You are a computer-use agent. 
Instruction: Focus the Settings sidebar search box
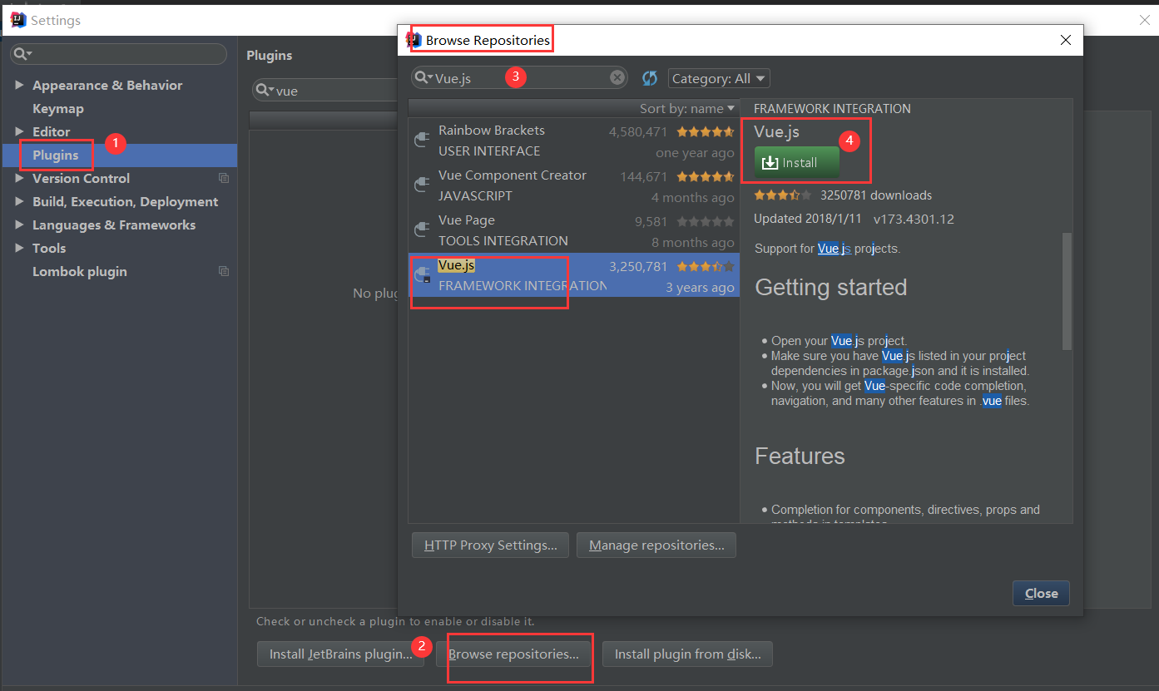point(118,54)
